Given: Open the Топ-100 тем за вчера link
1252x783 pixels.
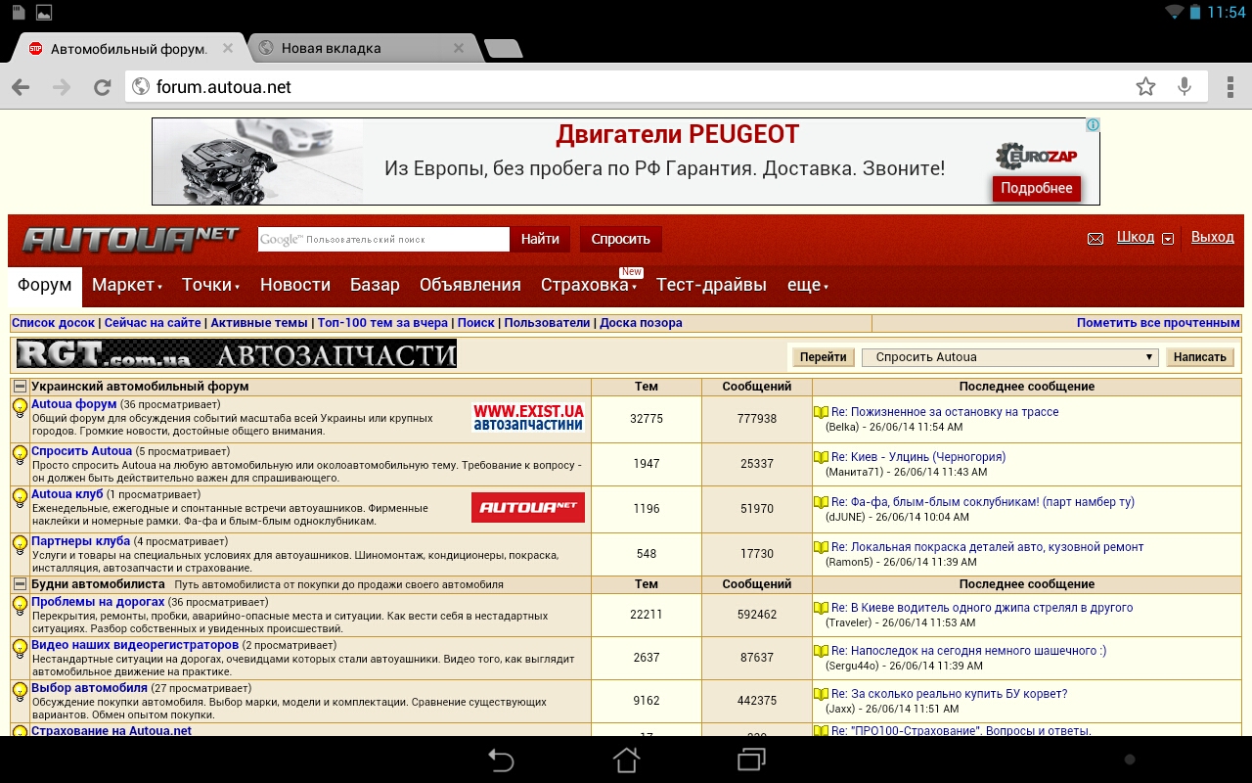Looking at the screenshot, I should tap(382, 323).
